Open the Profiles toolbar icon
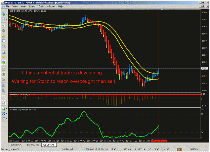Screen dimensions: 210x152 pyautogui.click(x=3, y=19)
